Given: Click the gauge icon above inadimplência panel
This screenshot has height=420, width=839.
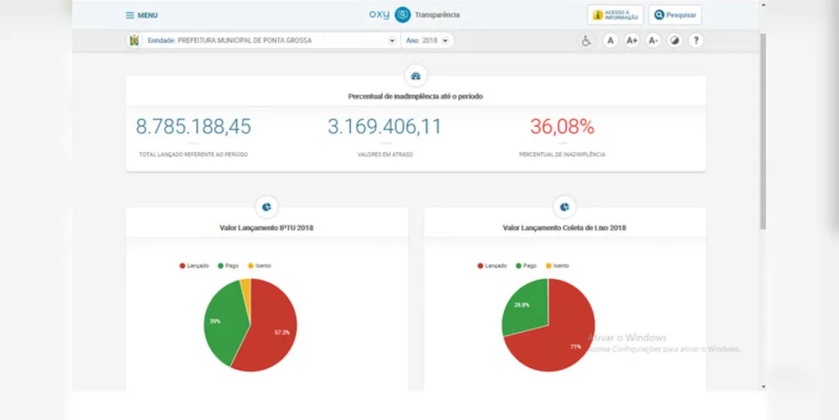Looking at the screenshot, I should point(416,76).
